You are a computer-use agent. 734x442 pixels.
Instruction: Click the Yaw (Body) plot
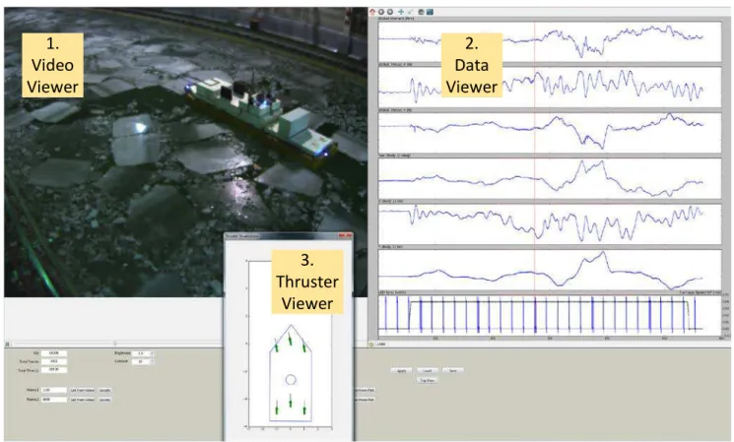pyautogui.click(x=550, y=178)
